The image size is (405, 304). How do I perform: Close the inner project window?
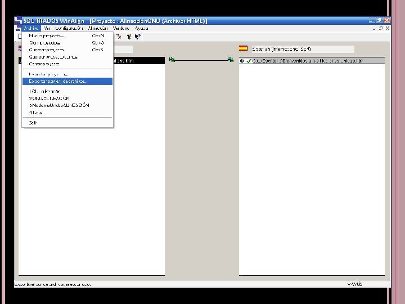[387, 28]
